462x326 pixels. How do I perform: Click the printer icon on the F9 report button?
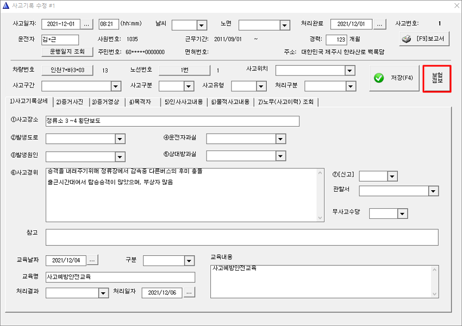[x=407, y=39]
